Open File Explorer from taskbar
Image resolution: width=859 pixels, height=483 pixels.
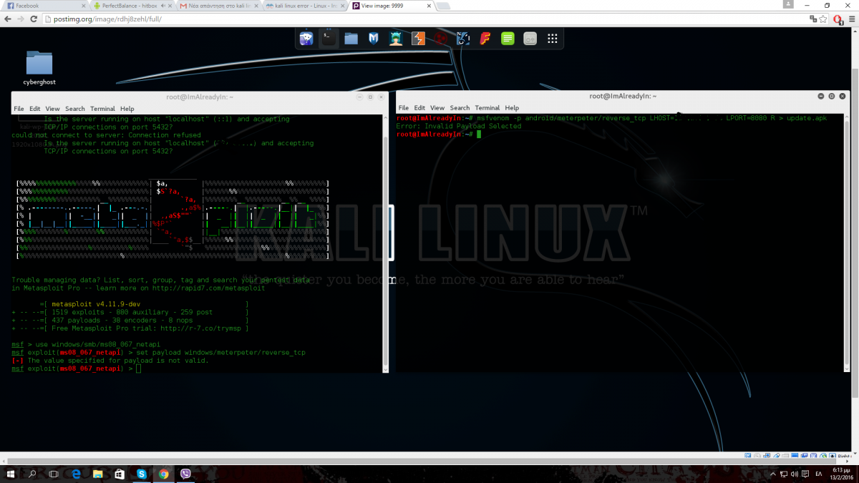98,474
